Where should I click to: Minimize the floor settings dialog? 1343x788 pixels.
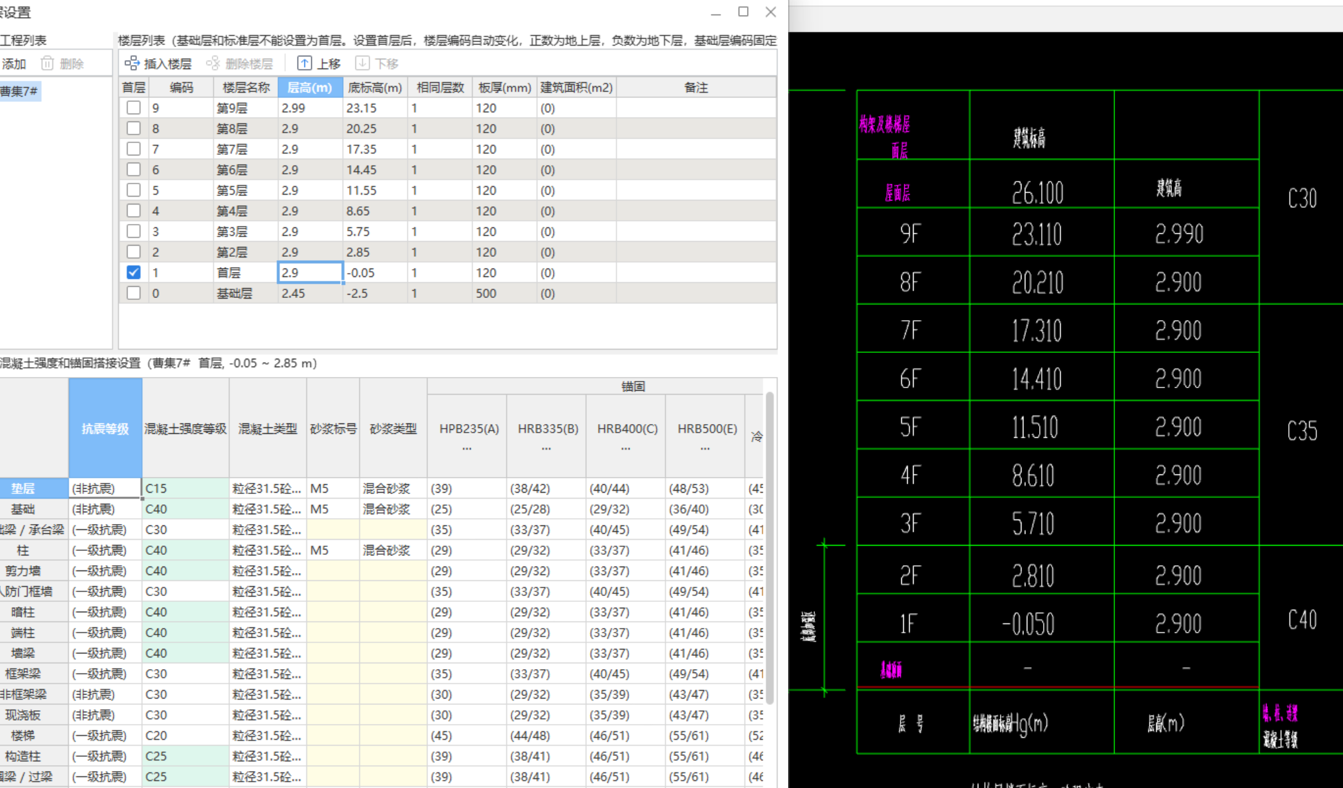(716, 12)
